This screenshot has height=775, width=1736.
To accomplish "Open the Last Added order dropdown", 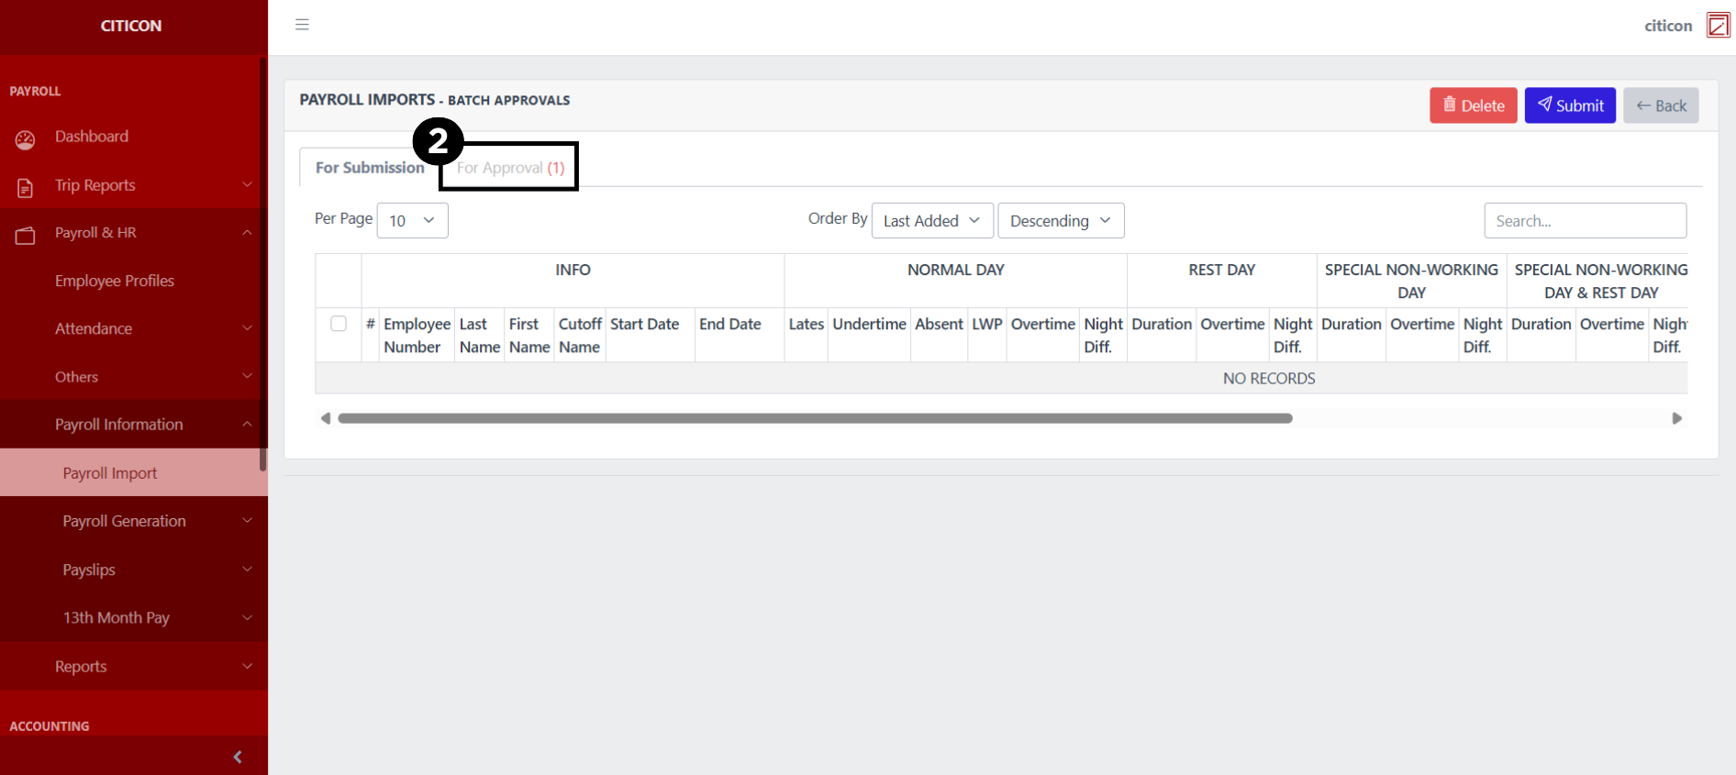I will pyautogui.click(x=931, y=221).
